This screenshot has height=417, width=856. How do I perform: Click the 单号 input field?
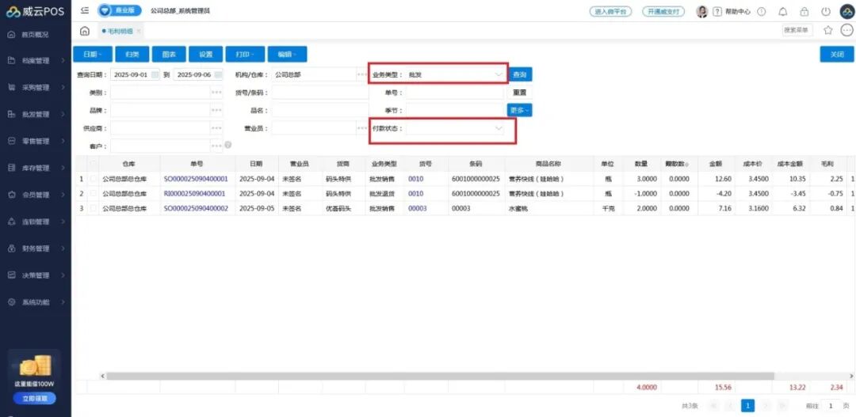[455, 93]
